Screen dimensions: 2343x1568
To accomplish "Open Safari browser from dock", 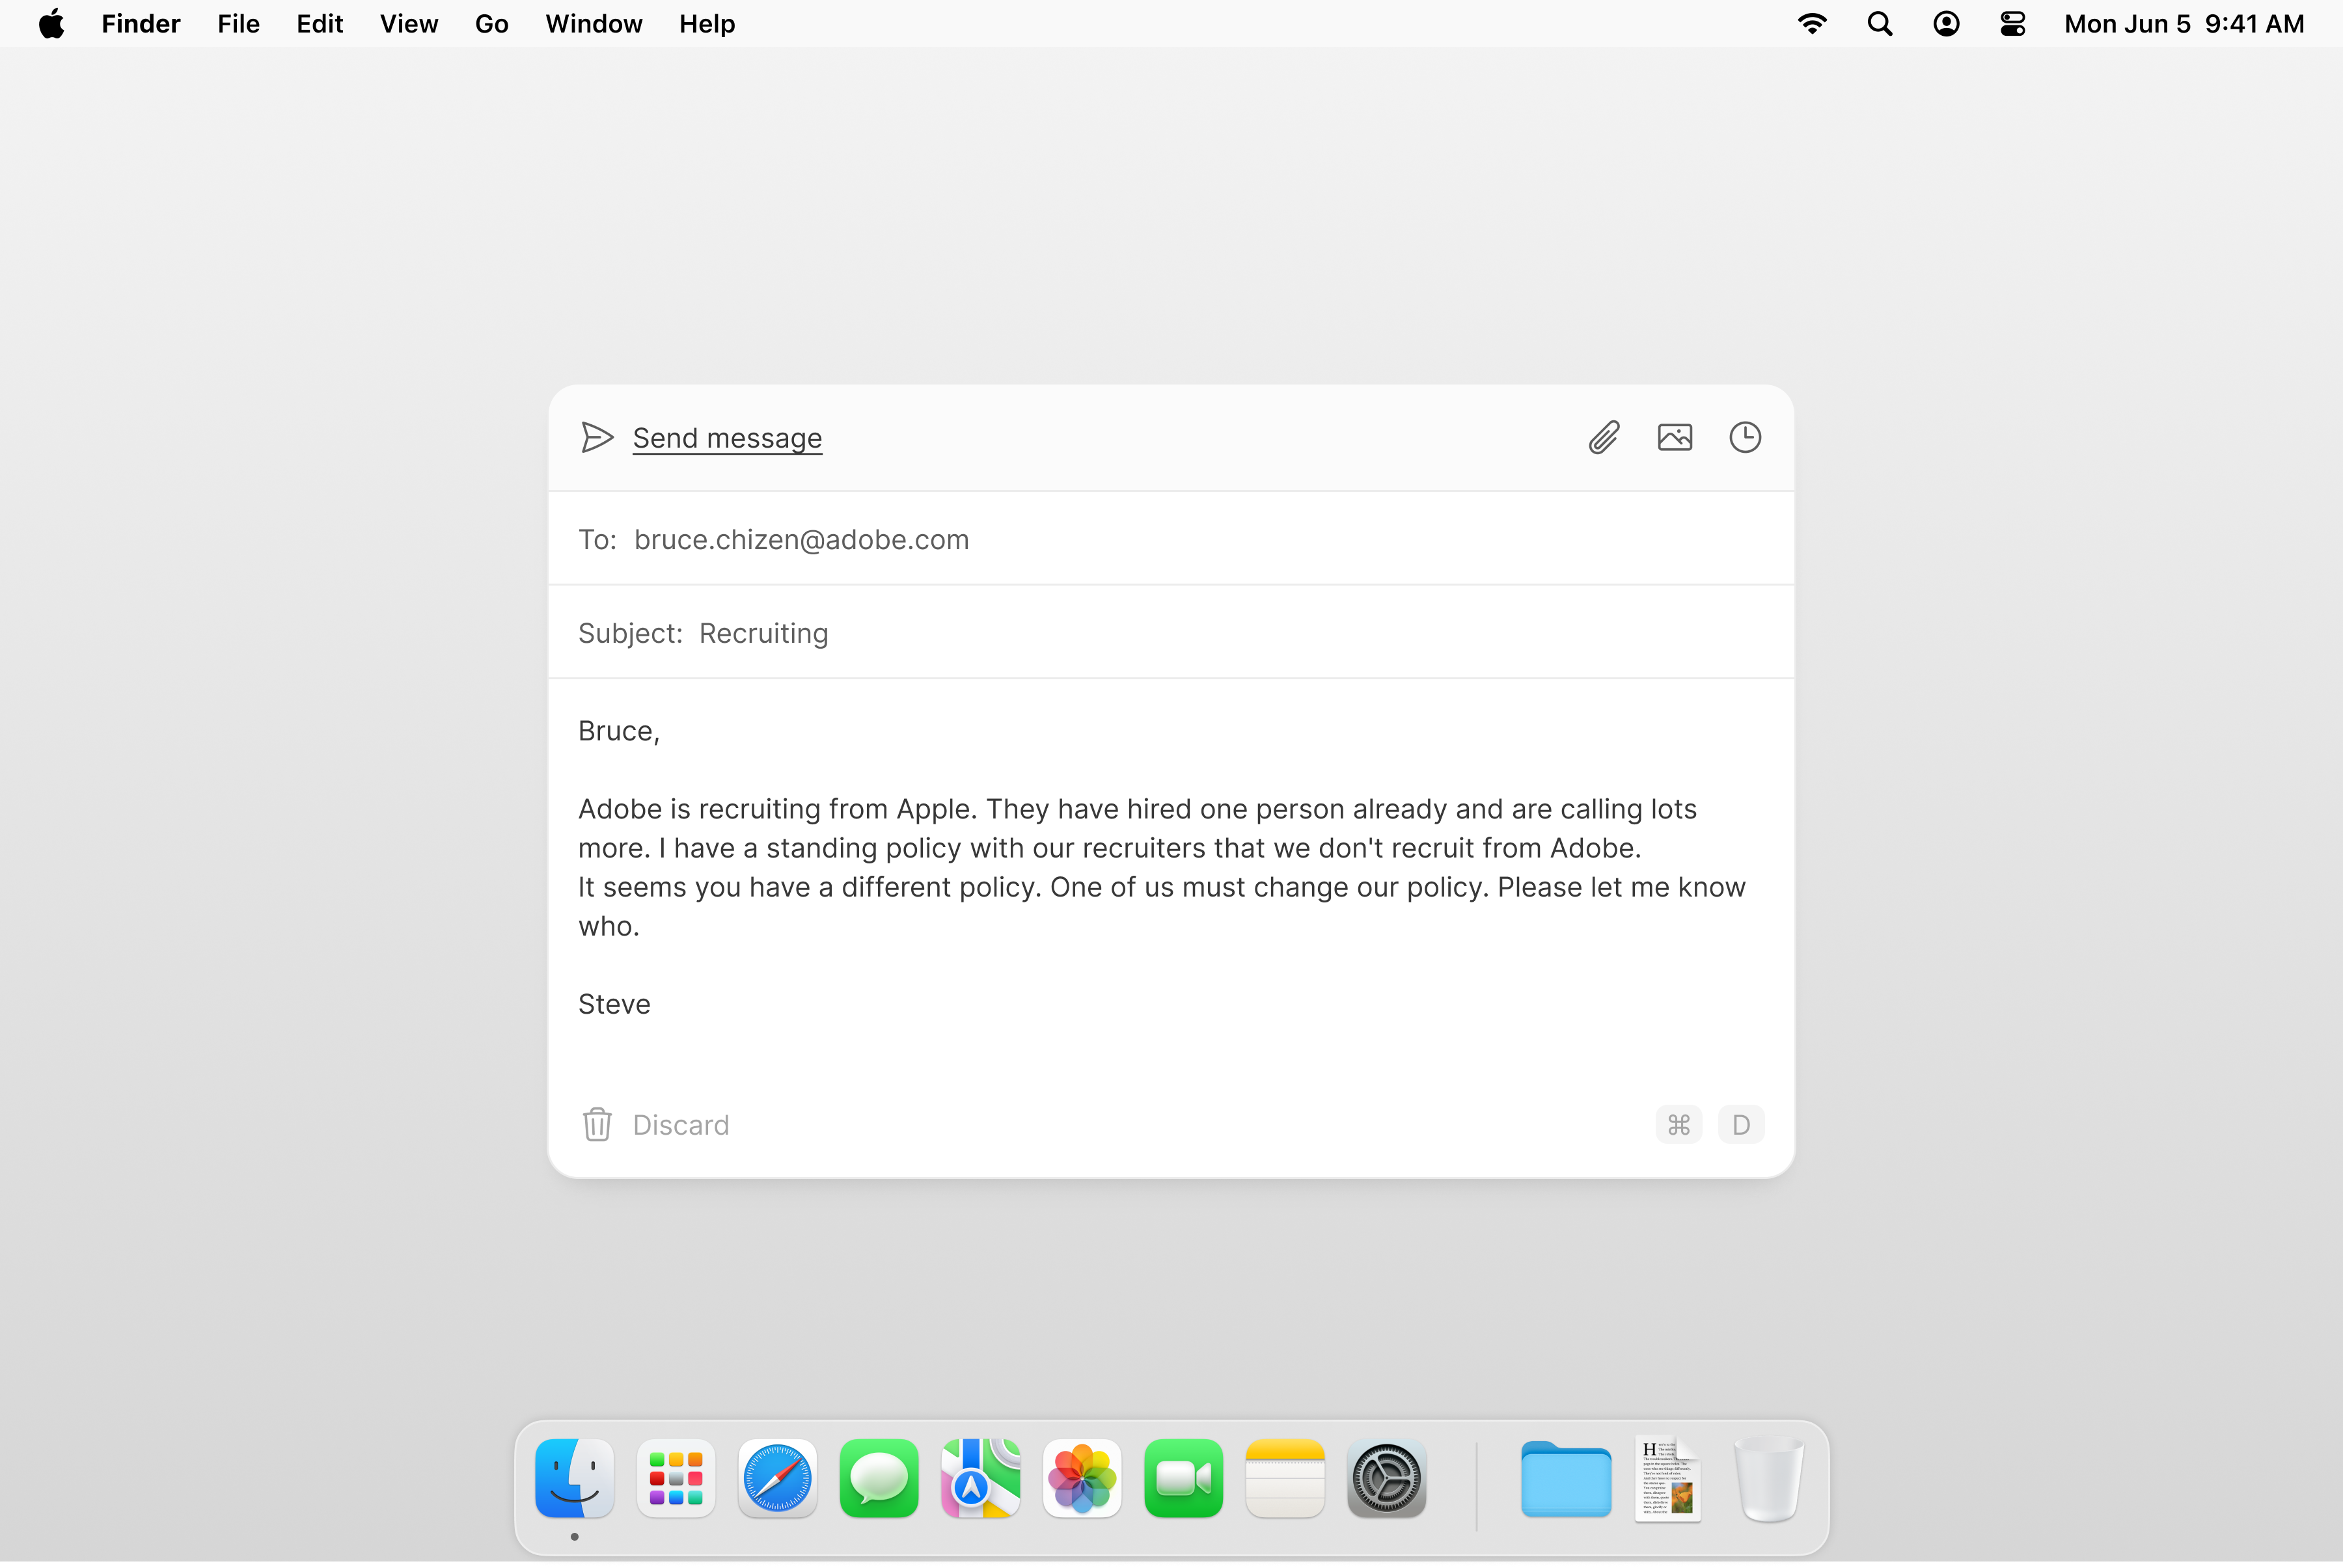I will 777,1479.
